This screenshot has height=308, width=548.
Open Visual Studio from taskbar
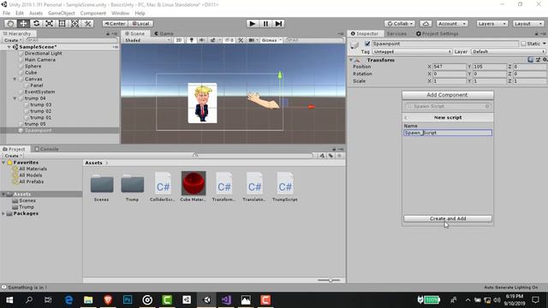pos(226,299)
